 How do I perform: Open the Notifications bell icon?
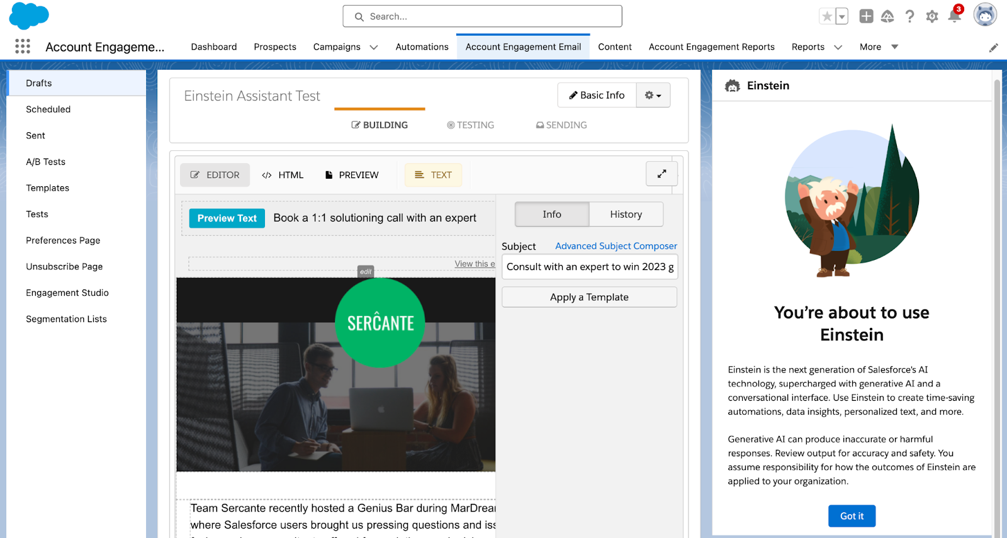954,16
